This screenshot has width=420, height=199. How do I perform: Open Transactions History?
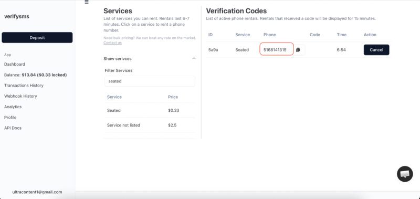[x=24, y=86]
